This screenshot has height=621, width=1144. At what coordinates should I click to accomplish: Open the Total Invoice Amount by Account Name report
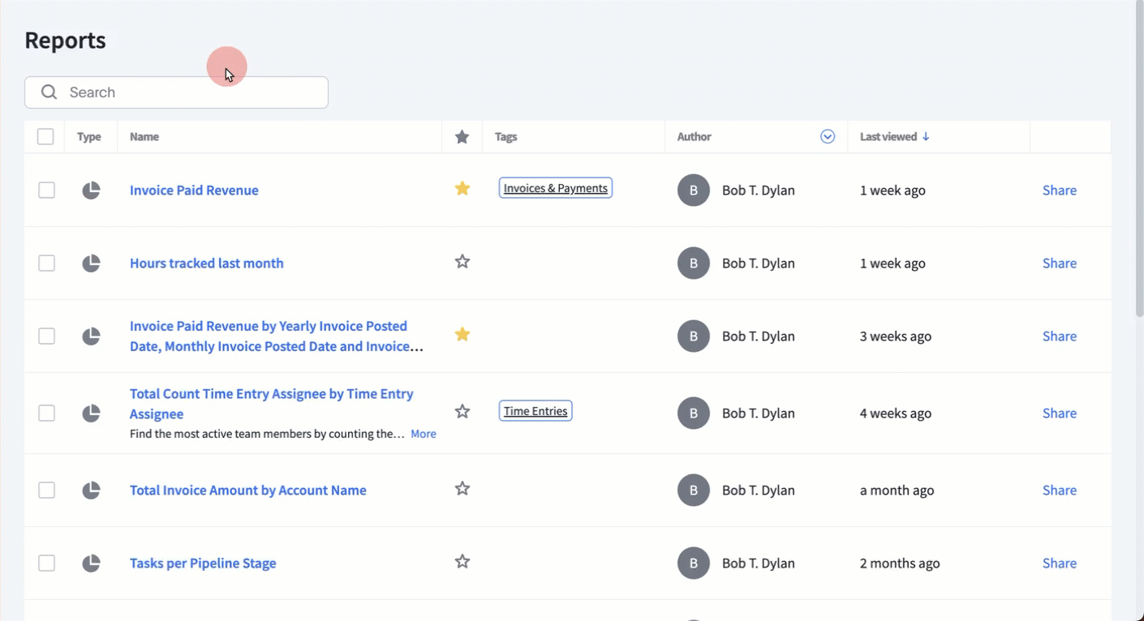tap(247, 490)
